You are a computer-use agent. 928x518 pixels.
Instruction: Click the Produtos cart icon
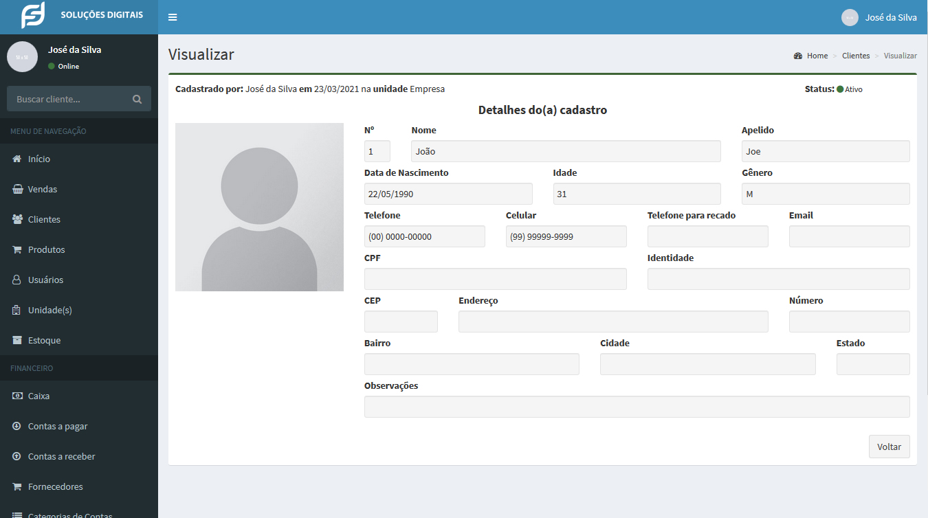[17, 249]
